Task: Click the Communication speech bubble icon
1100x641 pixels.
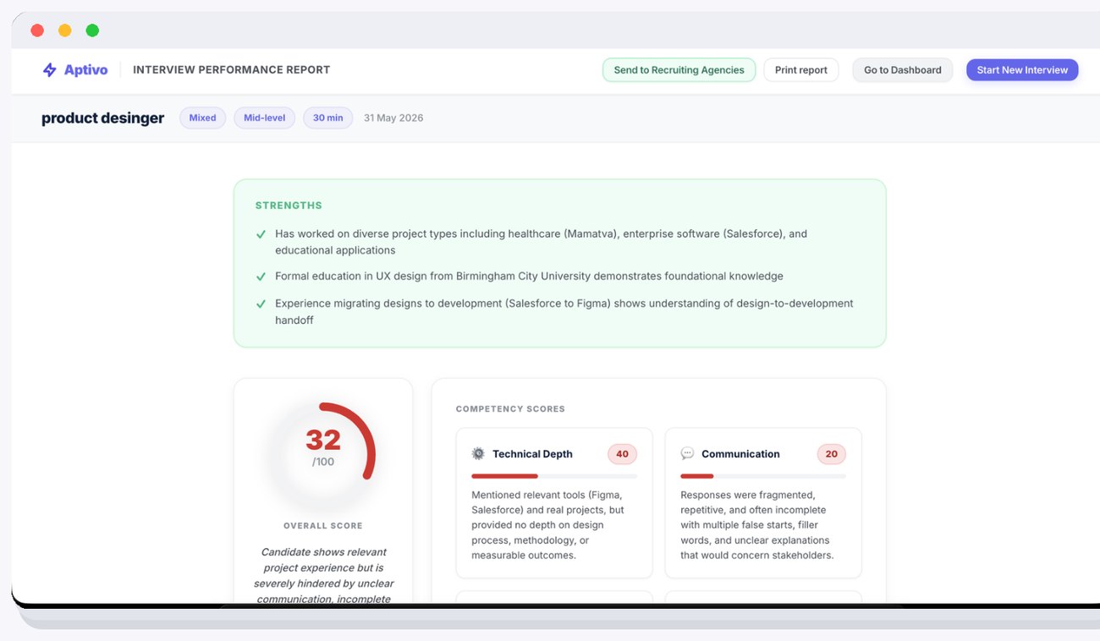Action: [x=687, y=454]
